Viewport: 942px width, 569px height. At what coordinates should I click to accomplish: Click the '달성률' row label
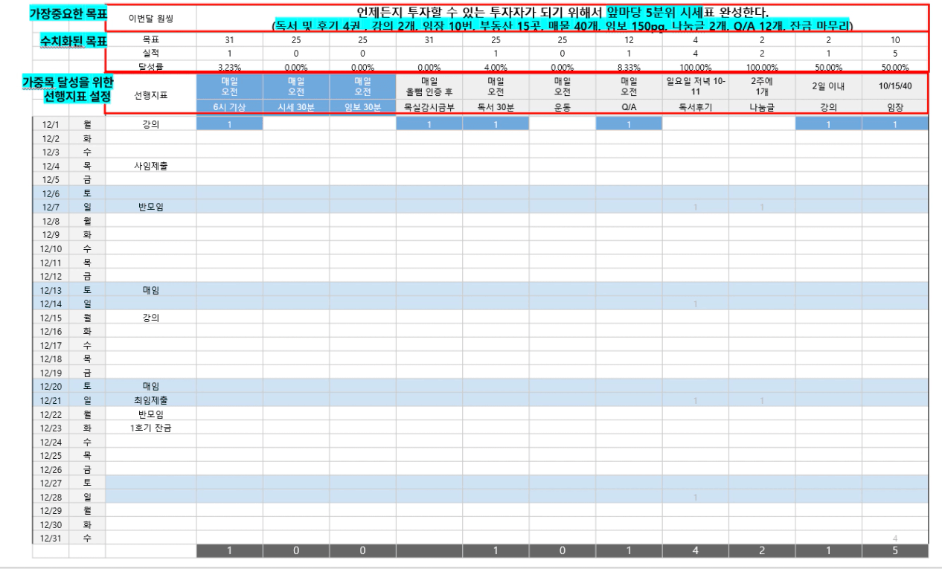coord(151,66)
